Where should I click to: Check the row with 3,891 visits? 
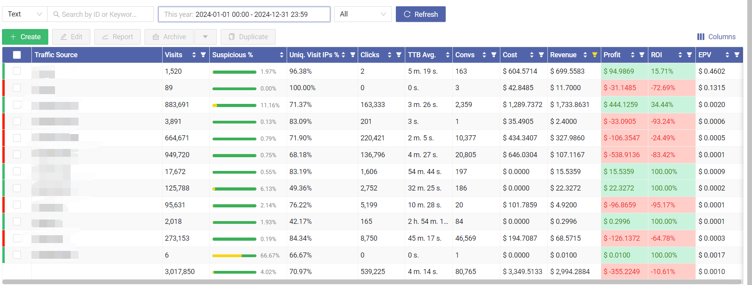(x=17, y=121)
